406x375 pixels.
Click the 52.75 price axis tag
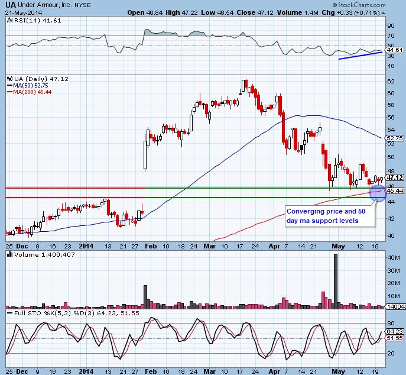(395, 138)
